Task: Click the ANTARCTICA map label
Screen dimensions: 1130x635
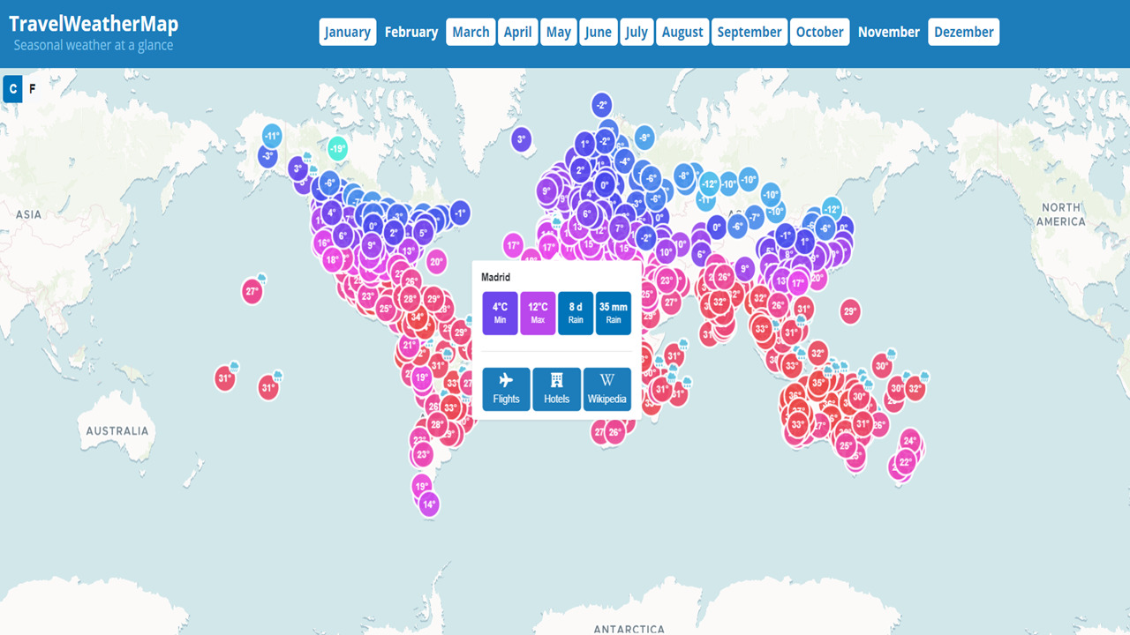Action: click(x=629, y=629)
